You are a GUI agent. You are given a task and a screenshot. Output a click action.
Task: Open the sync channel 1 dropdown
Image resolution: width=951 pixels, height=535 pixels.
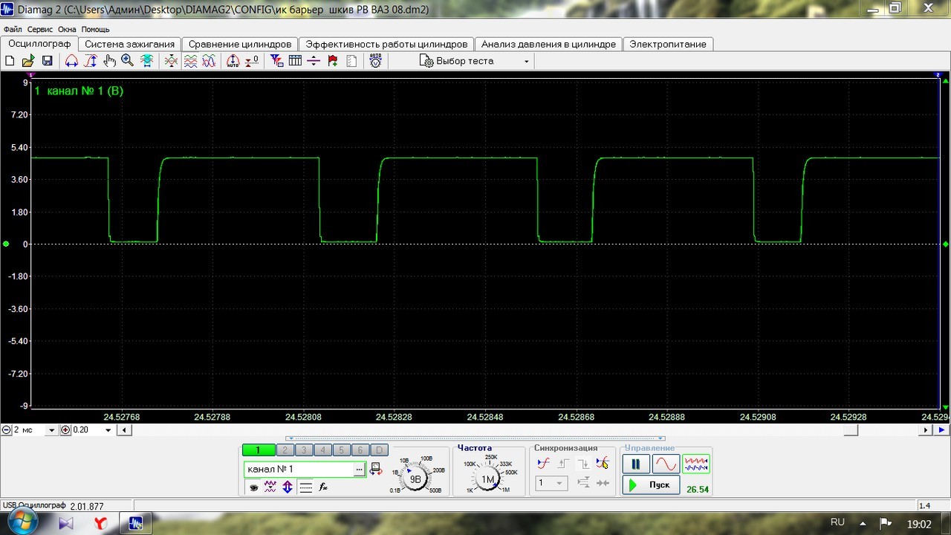pos(551,483)
